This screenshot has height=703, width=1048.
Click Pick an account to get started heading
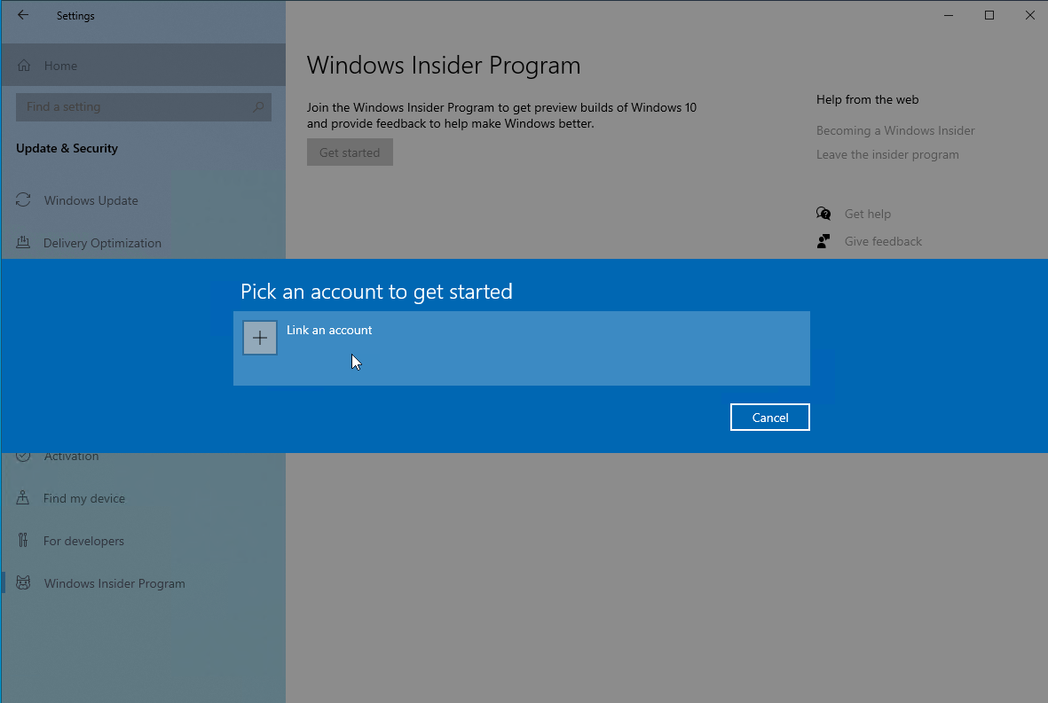[x=376, y=292]
